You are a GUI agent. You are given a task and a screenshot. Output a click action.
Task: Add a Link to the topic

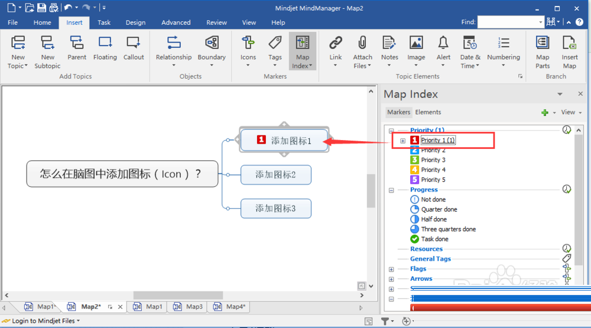tap(336, 51)
